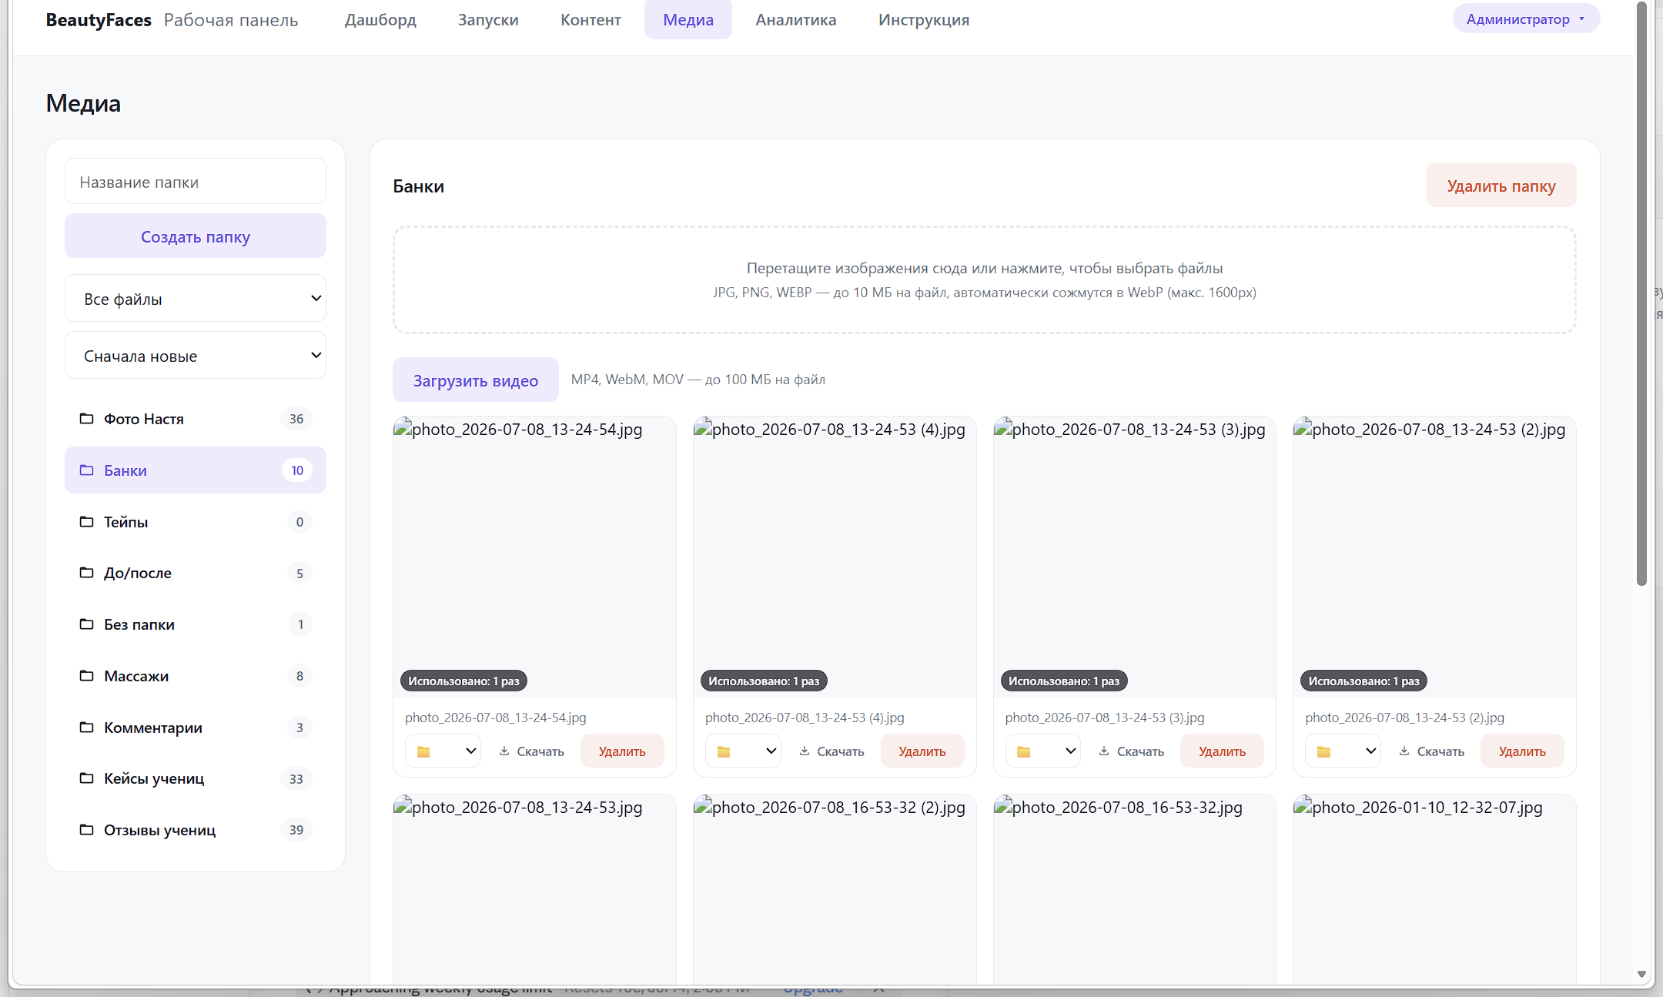
Task: Click the download icon under photo_2026-07-08_13-24-53 (3).jpg
Action: coord(1104,751)
